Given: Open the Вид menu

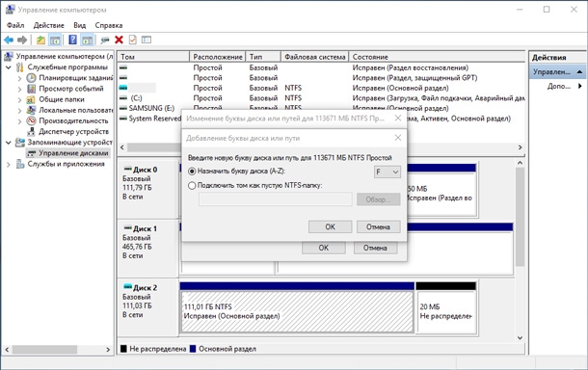Looking at the screenshot, I should tap(79, 25).
